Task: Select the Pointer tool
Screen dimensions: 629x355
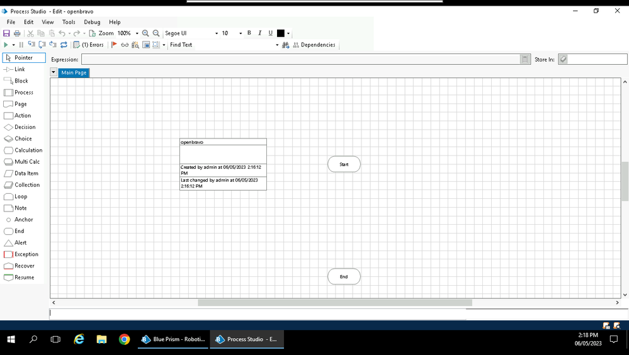Action: (24, 58)
